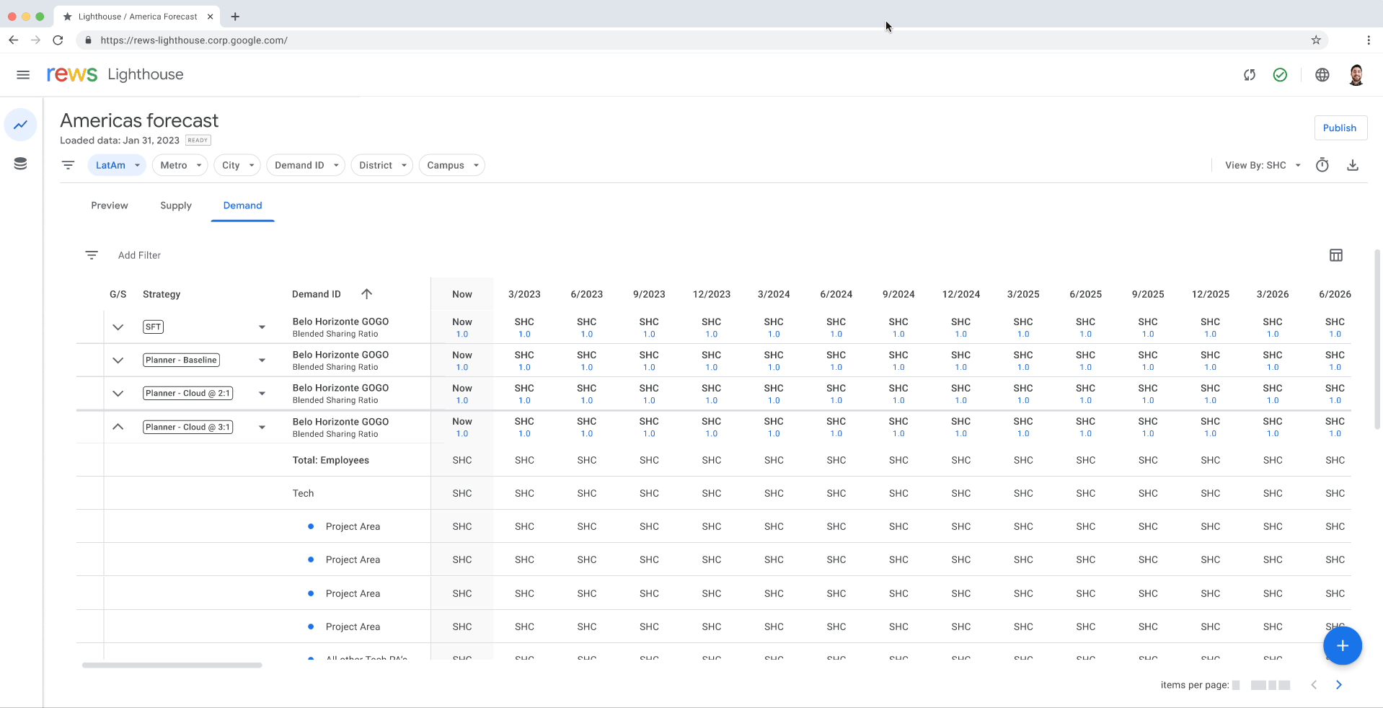Click the Publish button

coord(1339,128)
